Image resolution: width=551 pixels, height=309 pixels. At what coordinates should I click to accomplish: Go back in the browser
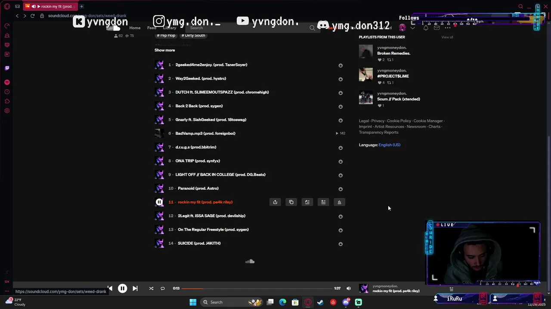tap(17, 16)
